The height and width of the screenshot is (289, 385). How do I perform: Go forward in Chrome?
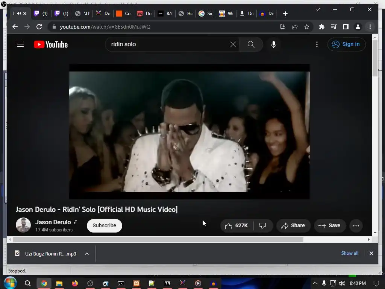coord(27,27)
